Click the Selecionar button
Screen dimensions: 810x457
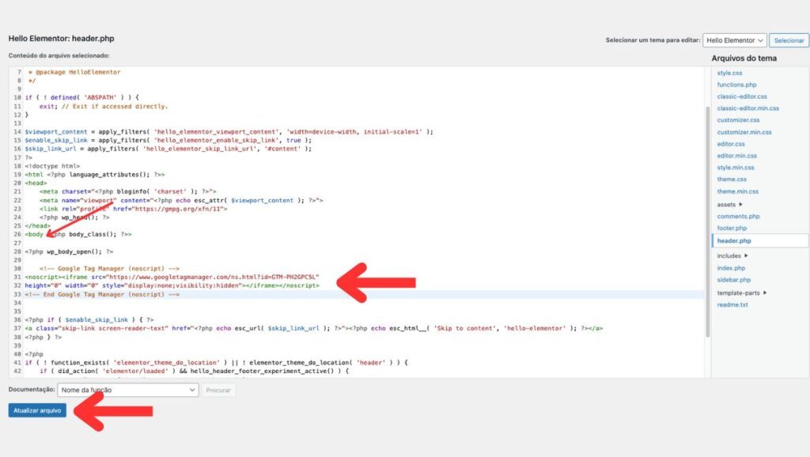point(789,40)
